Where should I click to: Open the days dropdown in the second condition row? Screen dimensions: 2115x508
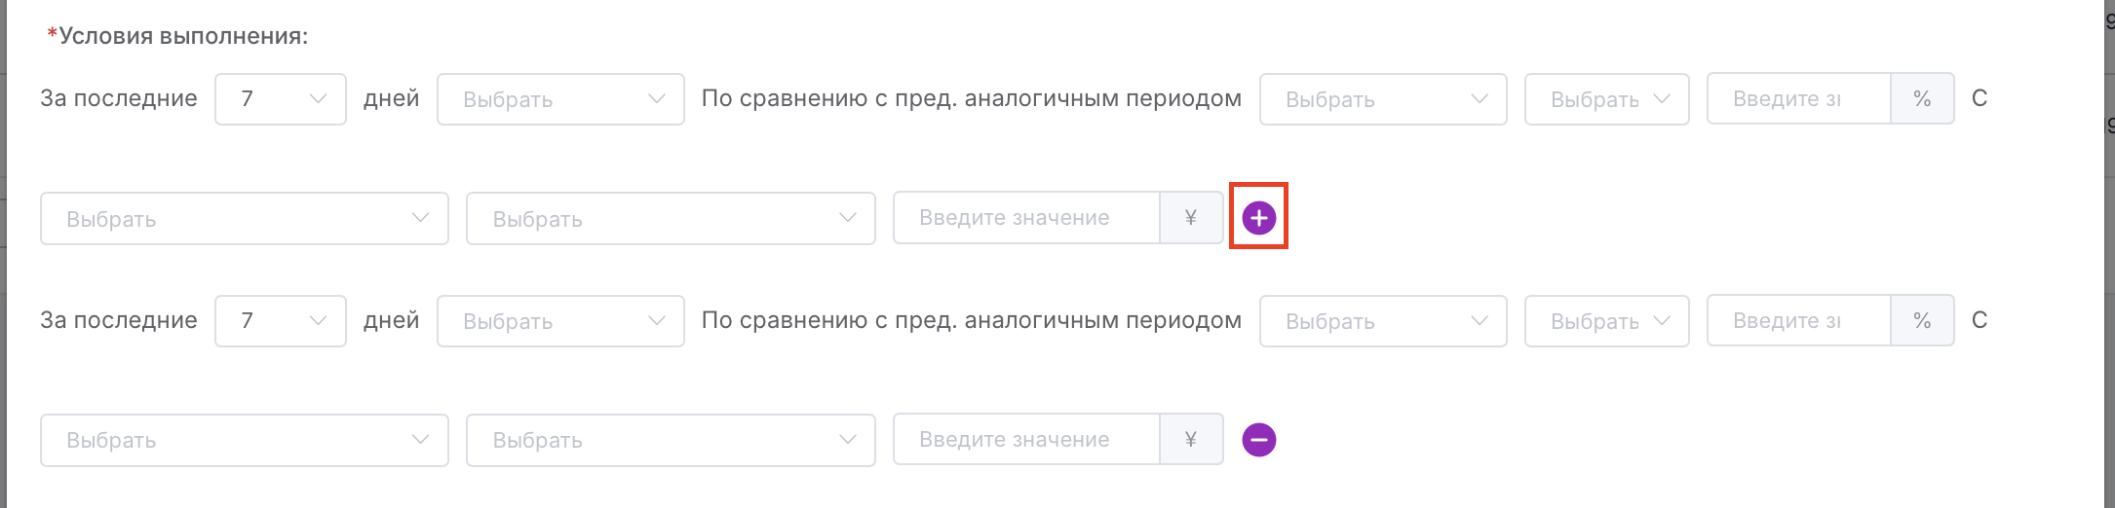click(x=281, y=321)
